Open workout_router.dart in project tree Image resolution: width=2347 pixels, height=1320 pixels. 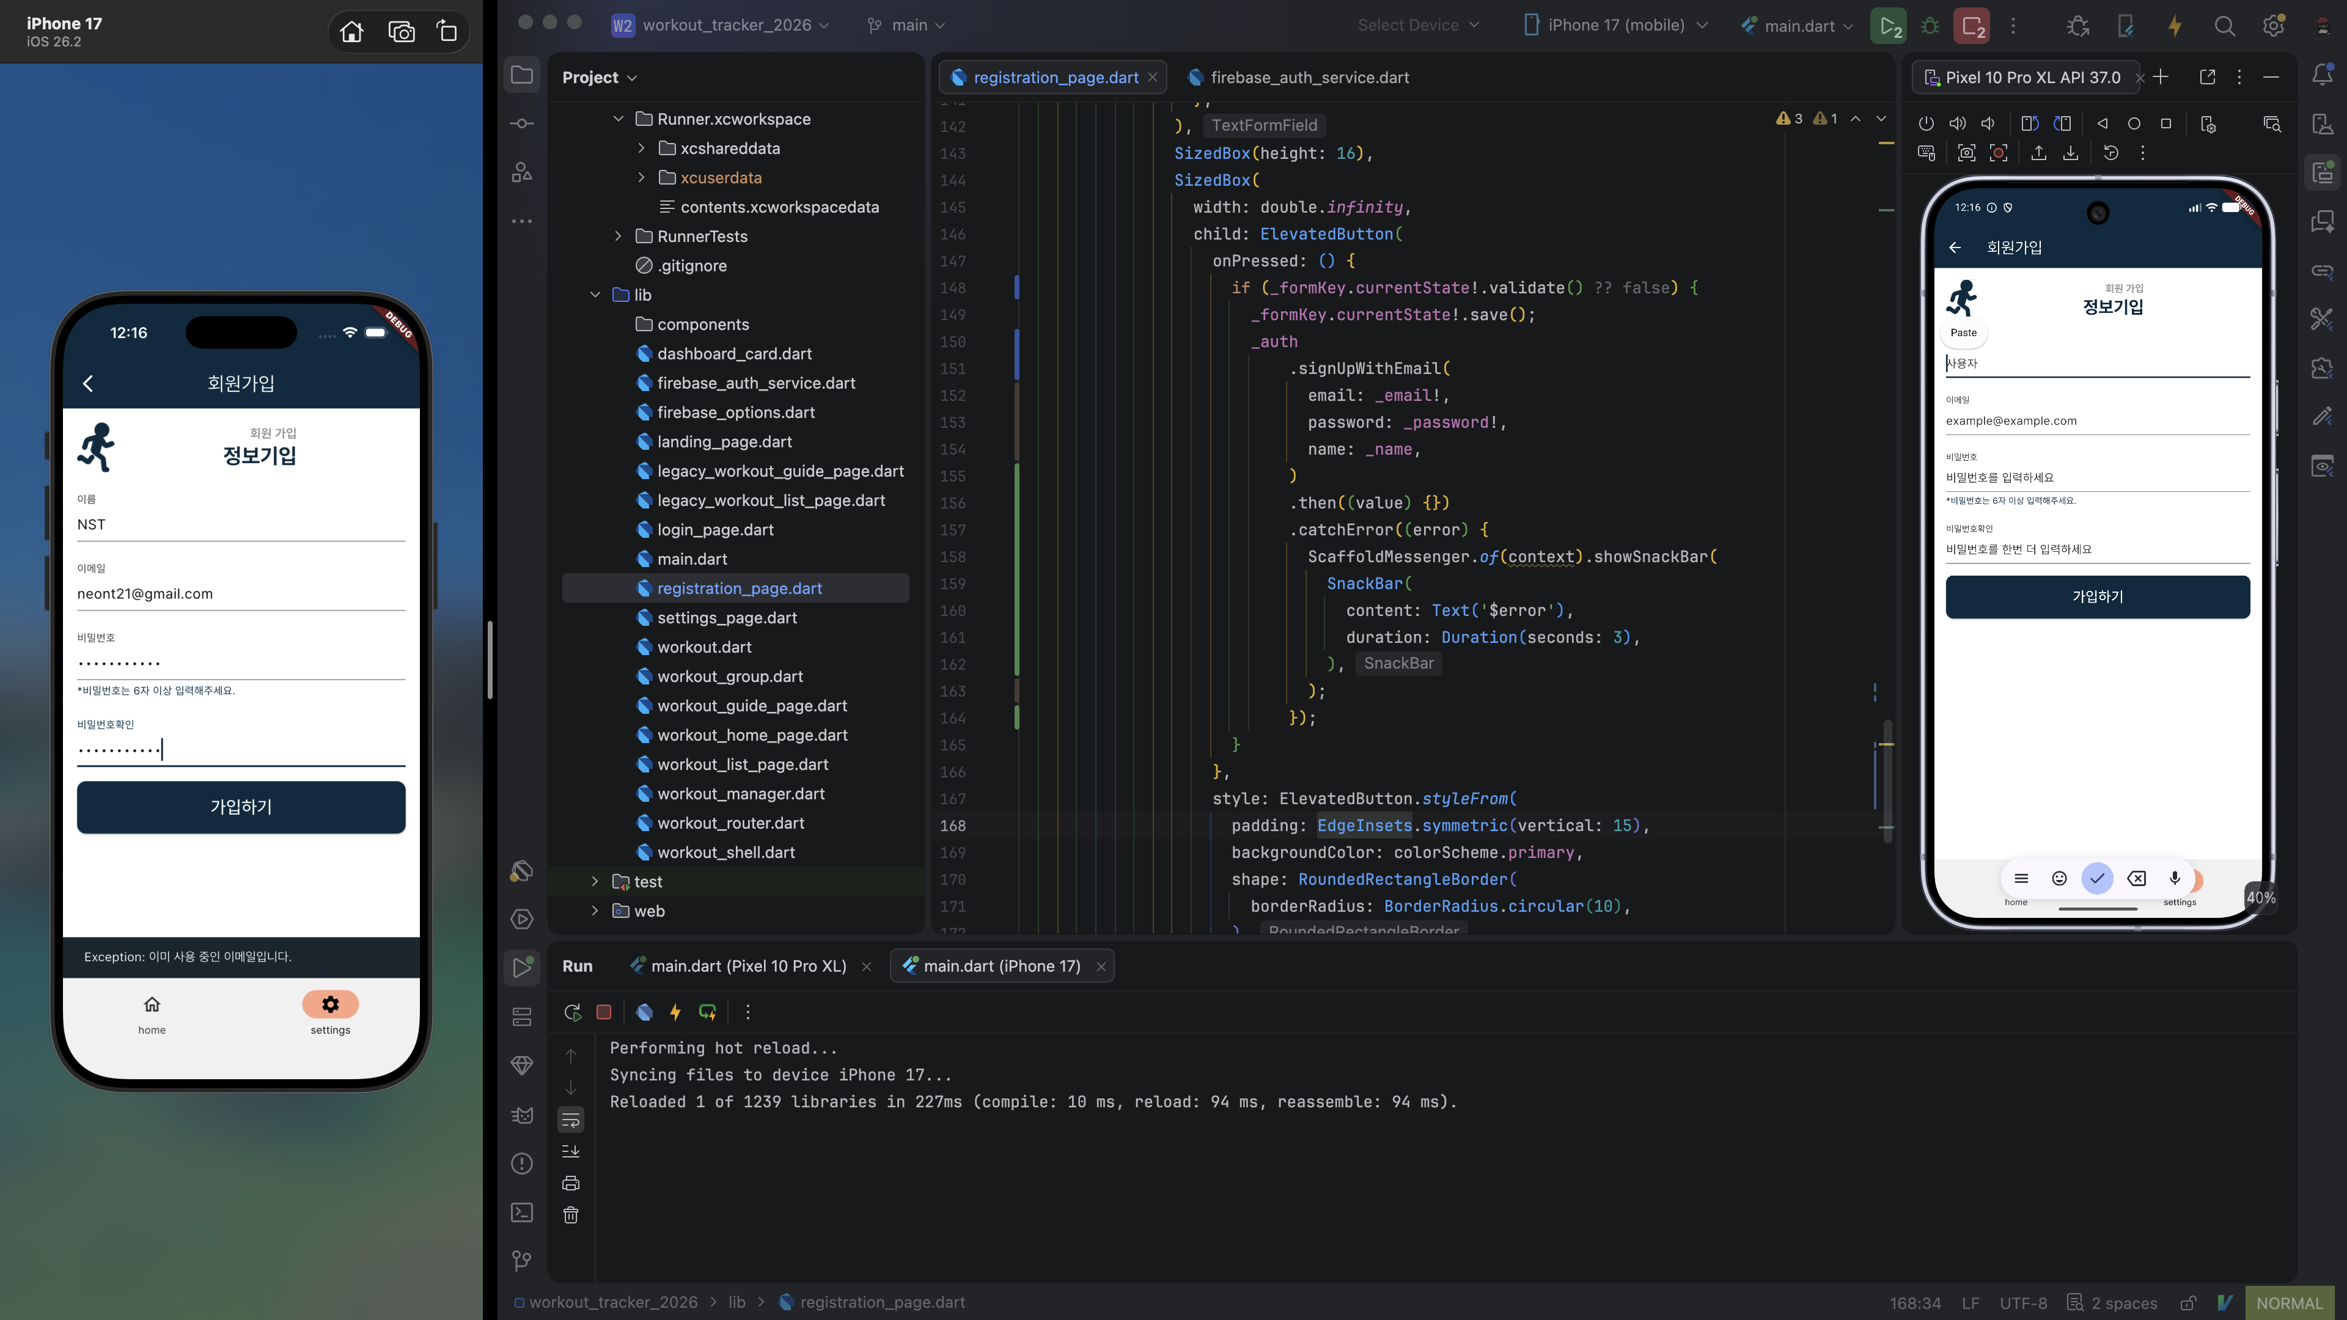(x=730, y=823)
